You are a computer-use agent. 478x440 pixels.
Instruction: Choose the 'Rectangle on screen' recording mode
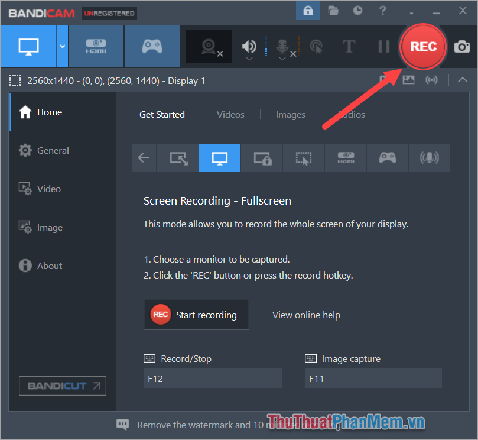[x=178, y=157]
